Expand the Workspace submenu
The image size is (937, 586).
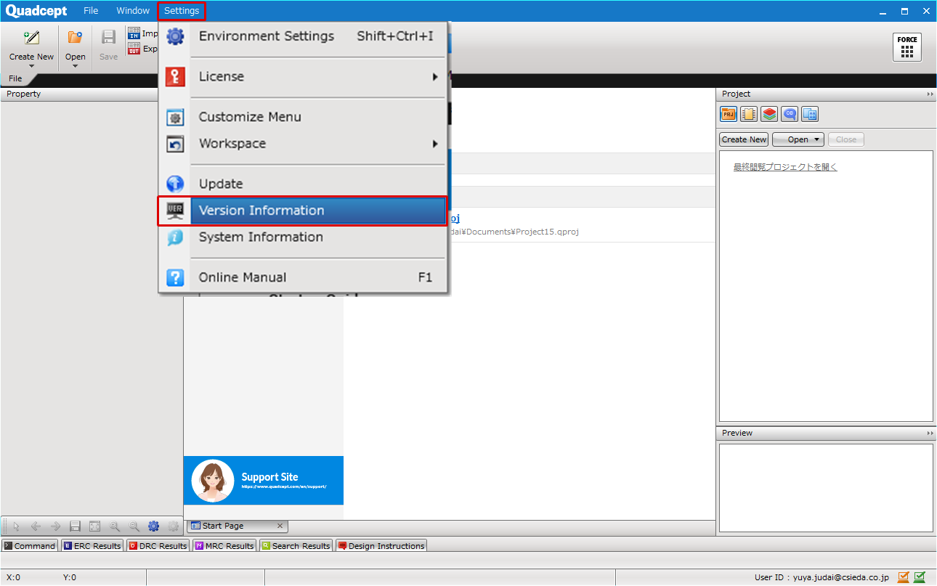click(435, 144)
